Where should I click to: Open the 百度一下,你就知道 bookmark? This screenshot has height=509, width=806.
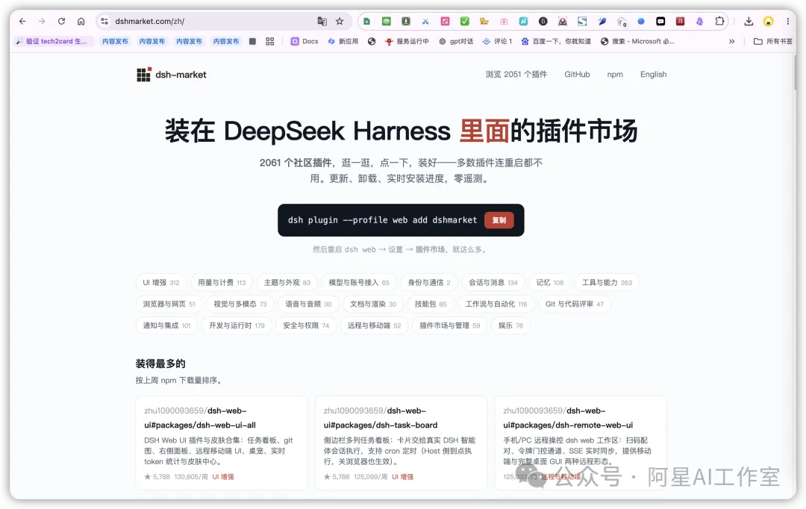pos(556,41)
